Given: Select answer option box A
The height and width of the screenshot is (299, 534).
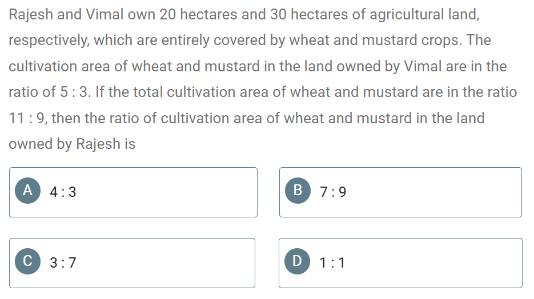Looking at the screenshot, I should (133, 192).
